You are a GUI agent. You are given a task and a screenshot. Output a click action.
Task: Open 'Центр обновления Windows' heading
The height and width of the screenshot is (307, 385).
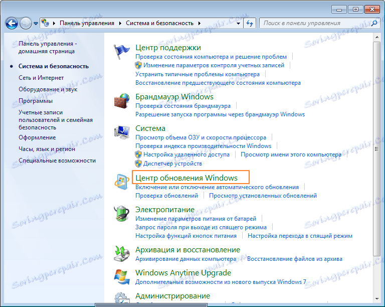point(186,178)
